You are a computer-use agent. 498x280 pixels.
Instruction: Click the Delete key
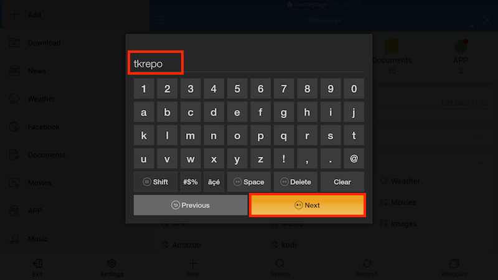(x=296, y=182)
